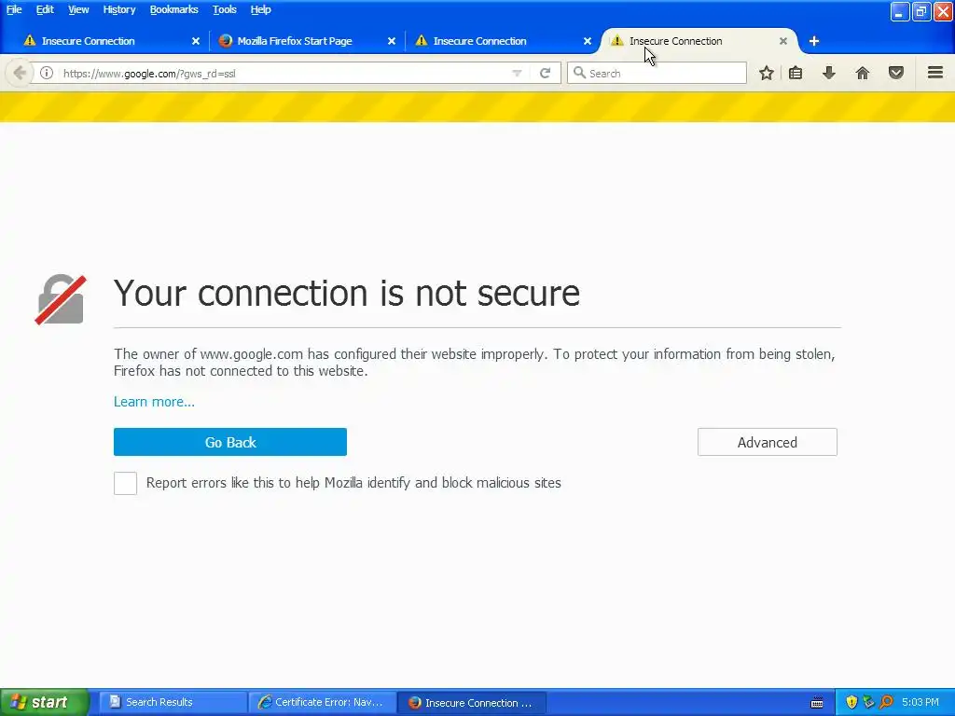Image resolution: width=955 pixels, height=716 pixels.
Task: Click the Go Back button
Action: pyautogui.click(x=230, y=442)
